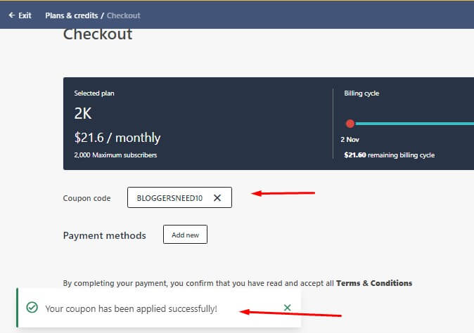Viewport: 474px width, 333px height.
Task: Dismiss the coupon applied notification
Action: point(287,308)
